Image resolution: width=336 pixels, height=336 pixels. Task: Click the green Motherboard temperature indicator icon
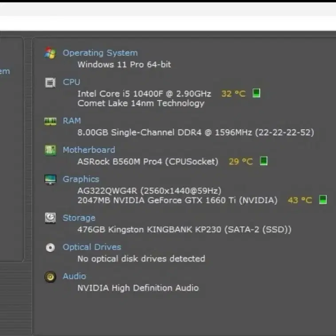[x=264, y=161]
